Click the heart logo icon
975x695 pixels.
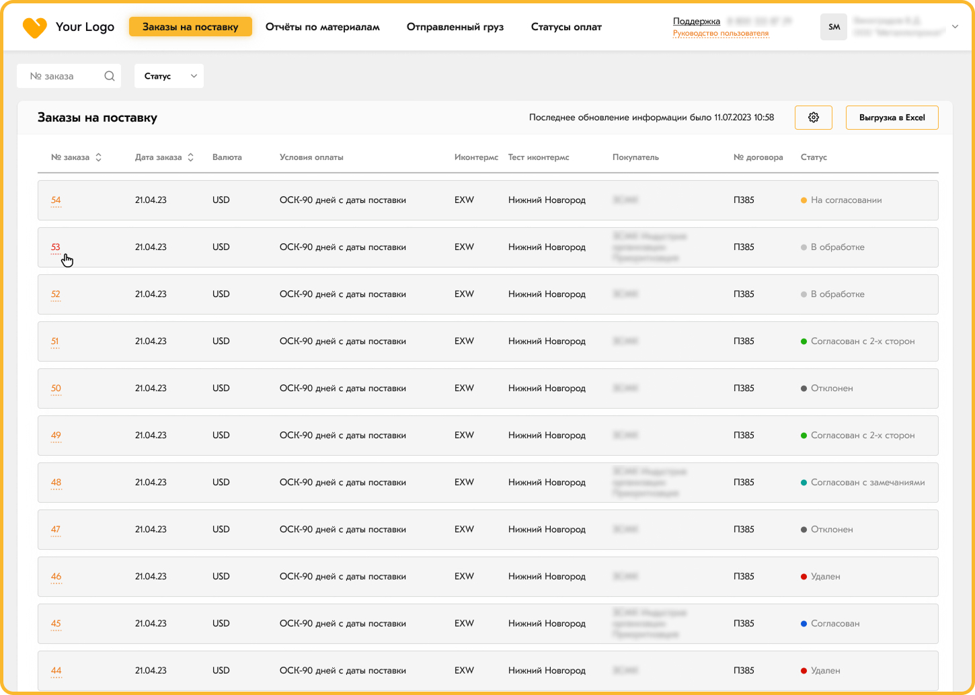[34, 28]
